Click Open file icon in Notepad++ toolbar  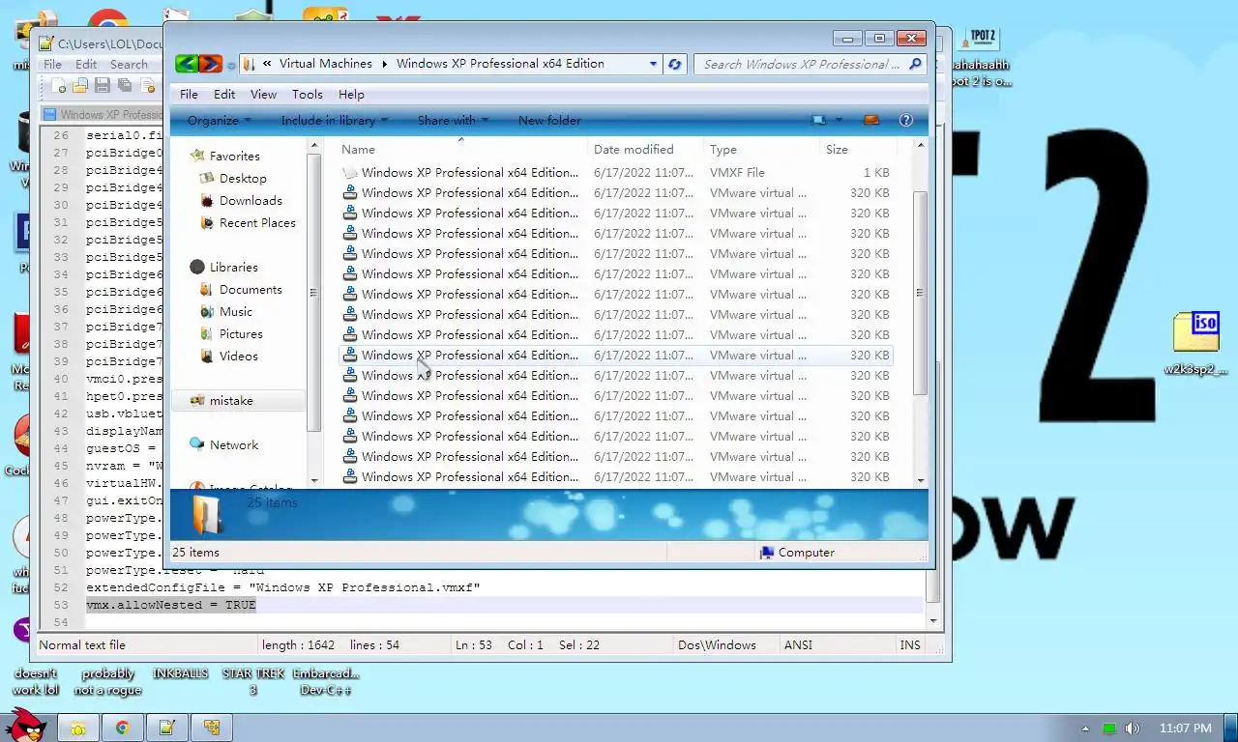(x=80, y=87)
